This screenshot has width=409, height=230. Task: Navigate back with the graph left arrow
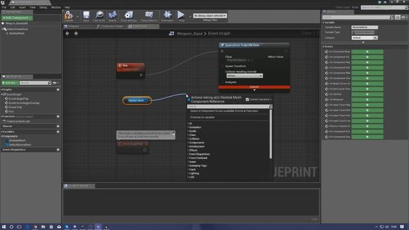67,33
